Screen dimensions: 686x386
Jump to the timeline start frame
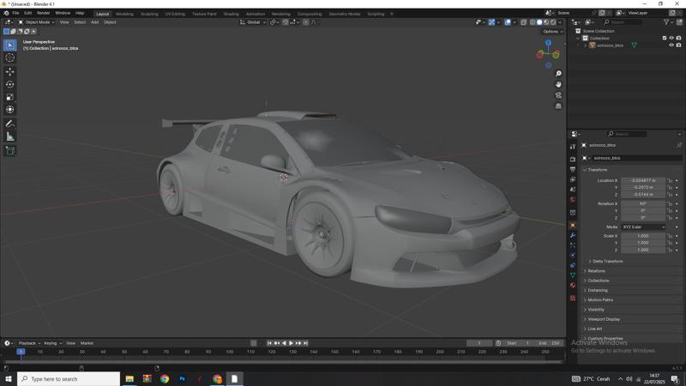tap(269, 343)
